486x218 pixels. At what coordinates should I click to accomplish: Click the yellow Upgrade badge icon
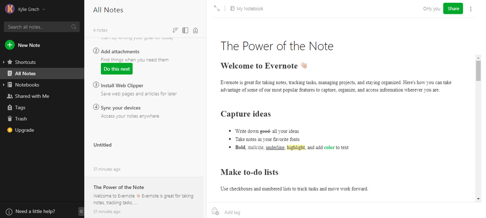point(10,130)
